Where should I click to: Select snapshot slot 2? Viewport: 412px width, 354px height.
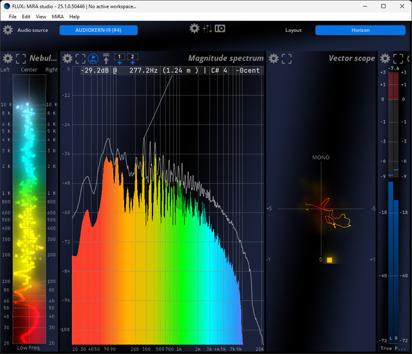[x=132, y=57]
